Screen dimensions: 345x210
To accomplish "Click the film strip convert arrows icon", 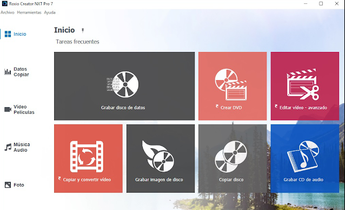I will point(87,156).
